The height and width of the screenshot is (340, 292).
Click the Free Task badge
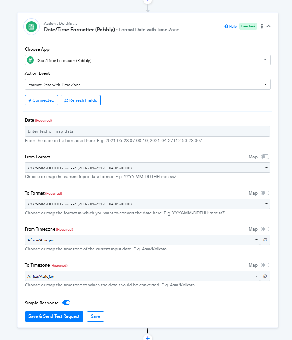248,26
